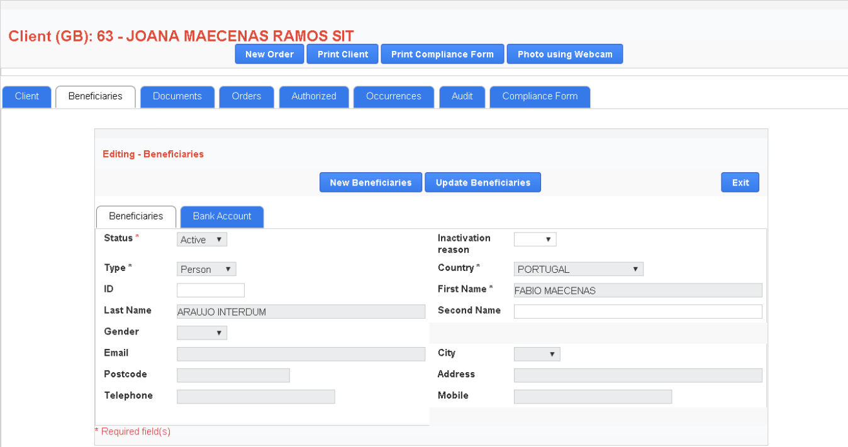Switch to the Client tab

pyautogui.click(x=27, y=97)
